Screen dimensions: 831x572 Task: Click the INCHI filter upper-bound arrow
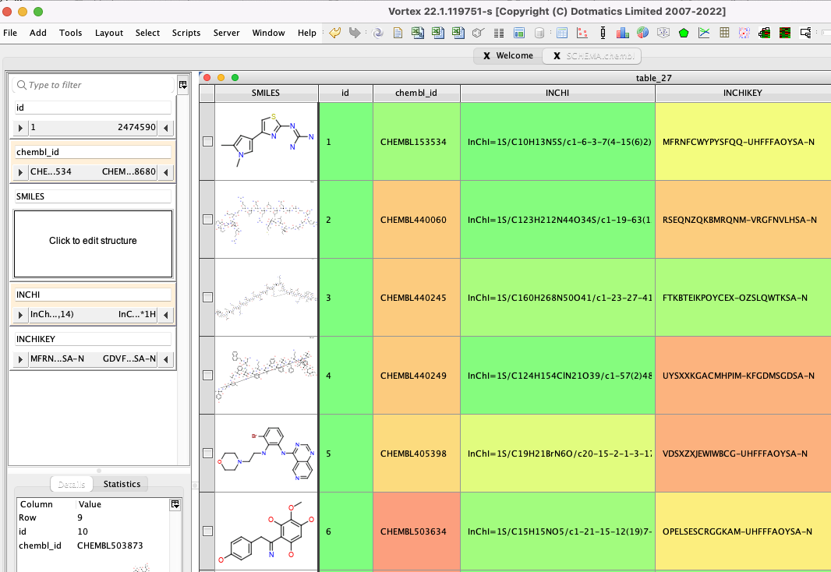point(166,315)
